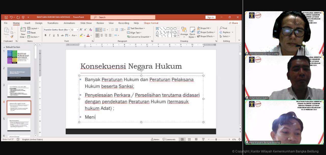Click the Increase Font Size icon
This screenshot has width=326, height=155.
point(81,30)
